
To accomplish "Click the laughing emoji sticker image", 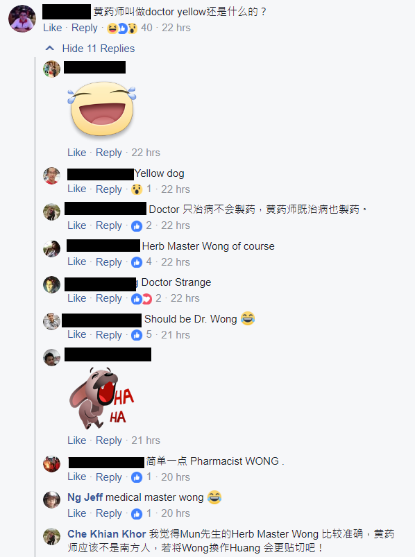I will point(102,109).
